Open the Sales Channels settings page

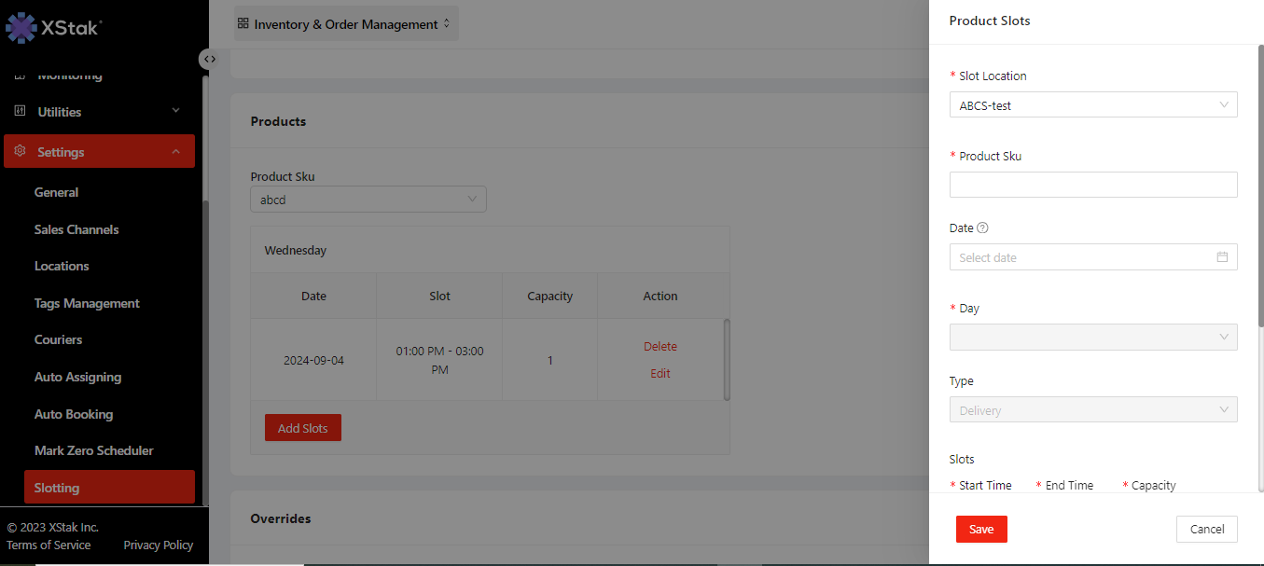coord(76,229)
